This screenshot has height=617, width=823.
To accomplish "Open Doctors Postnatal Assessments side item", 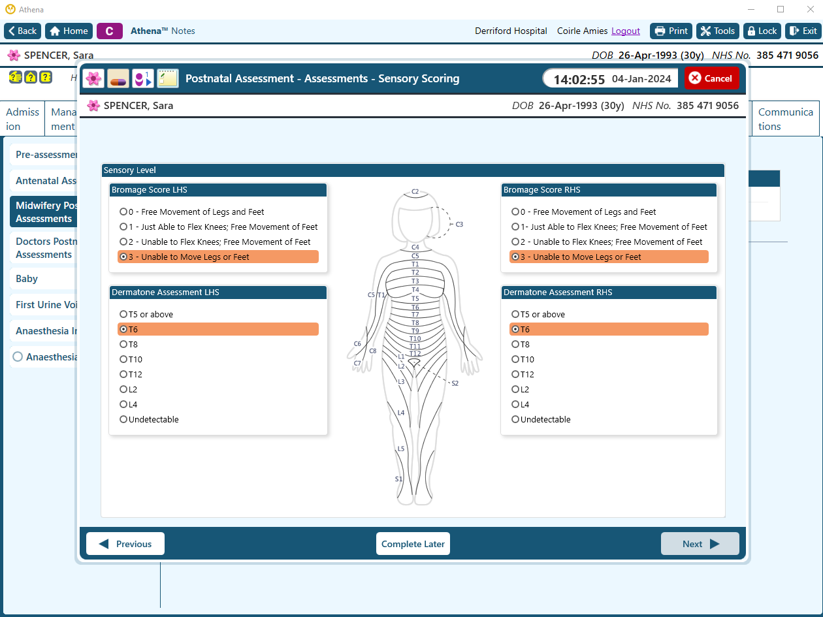I will click(44, 248).
